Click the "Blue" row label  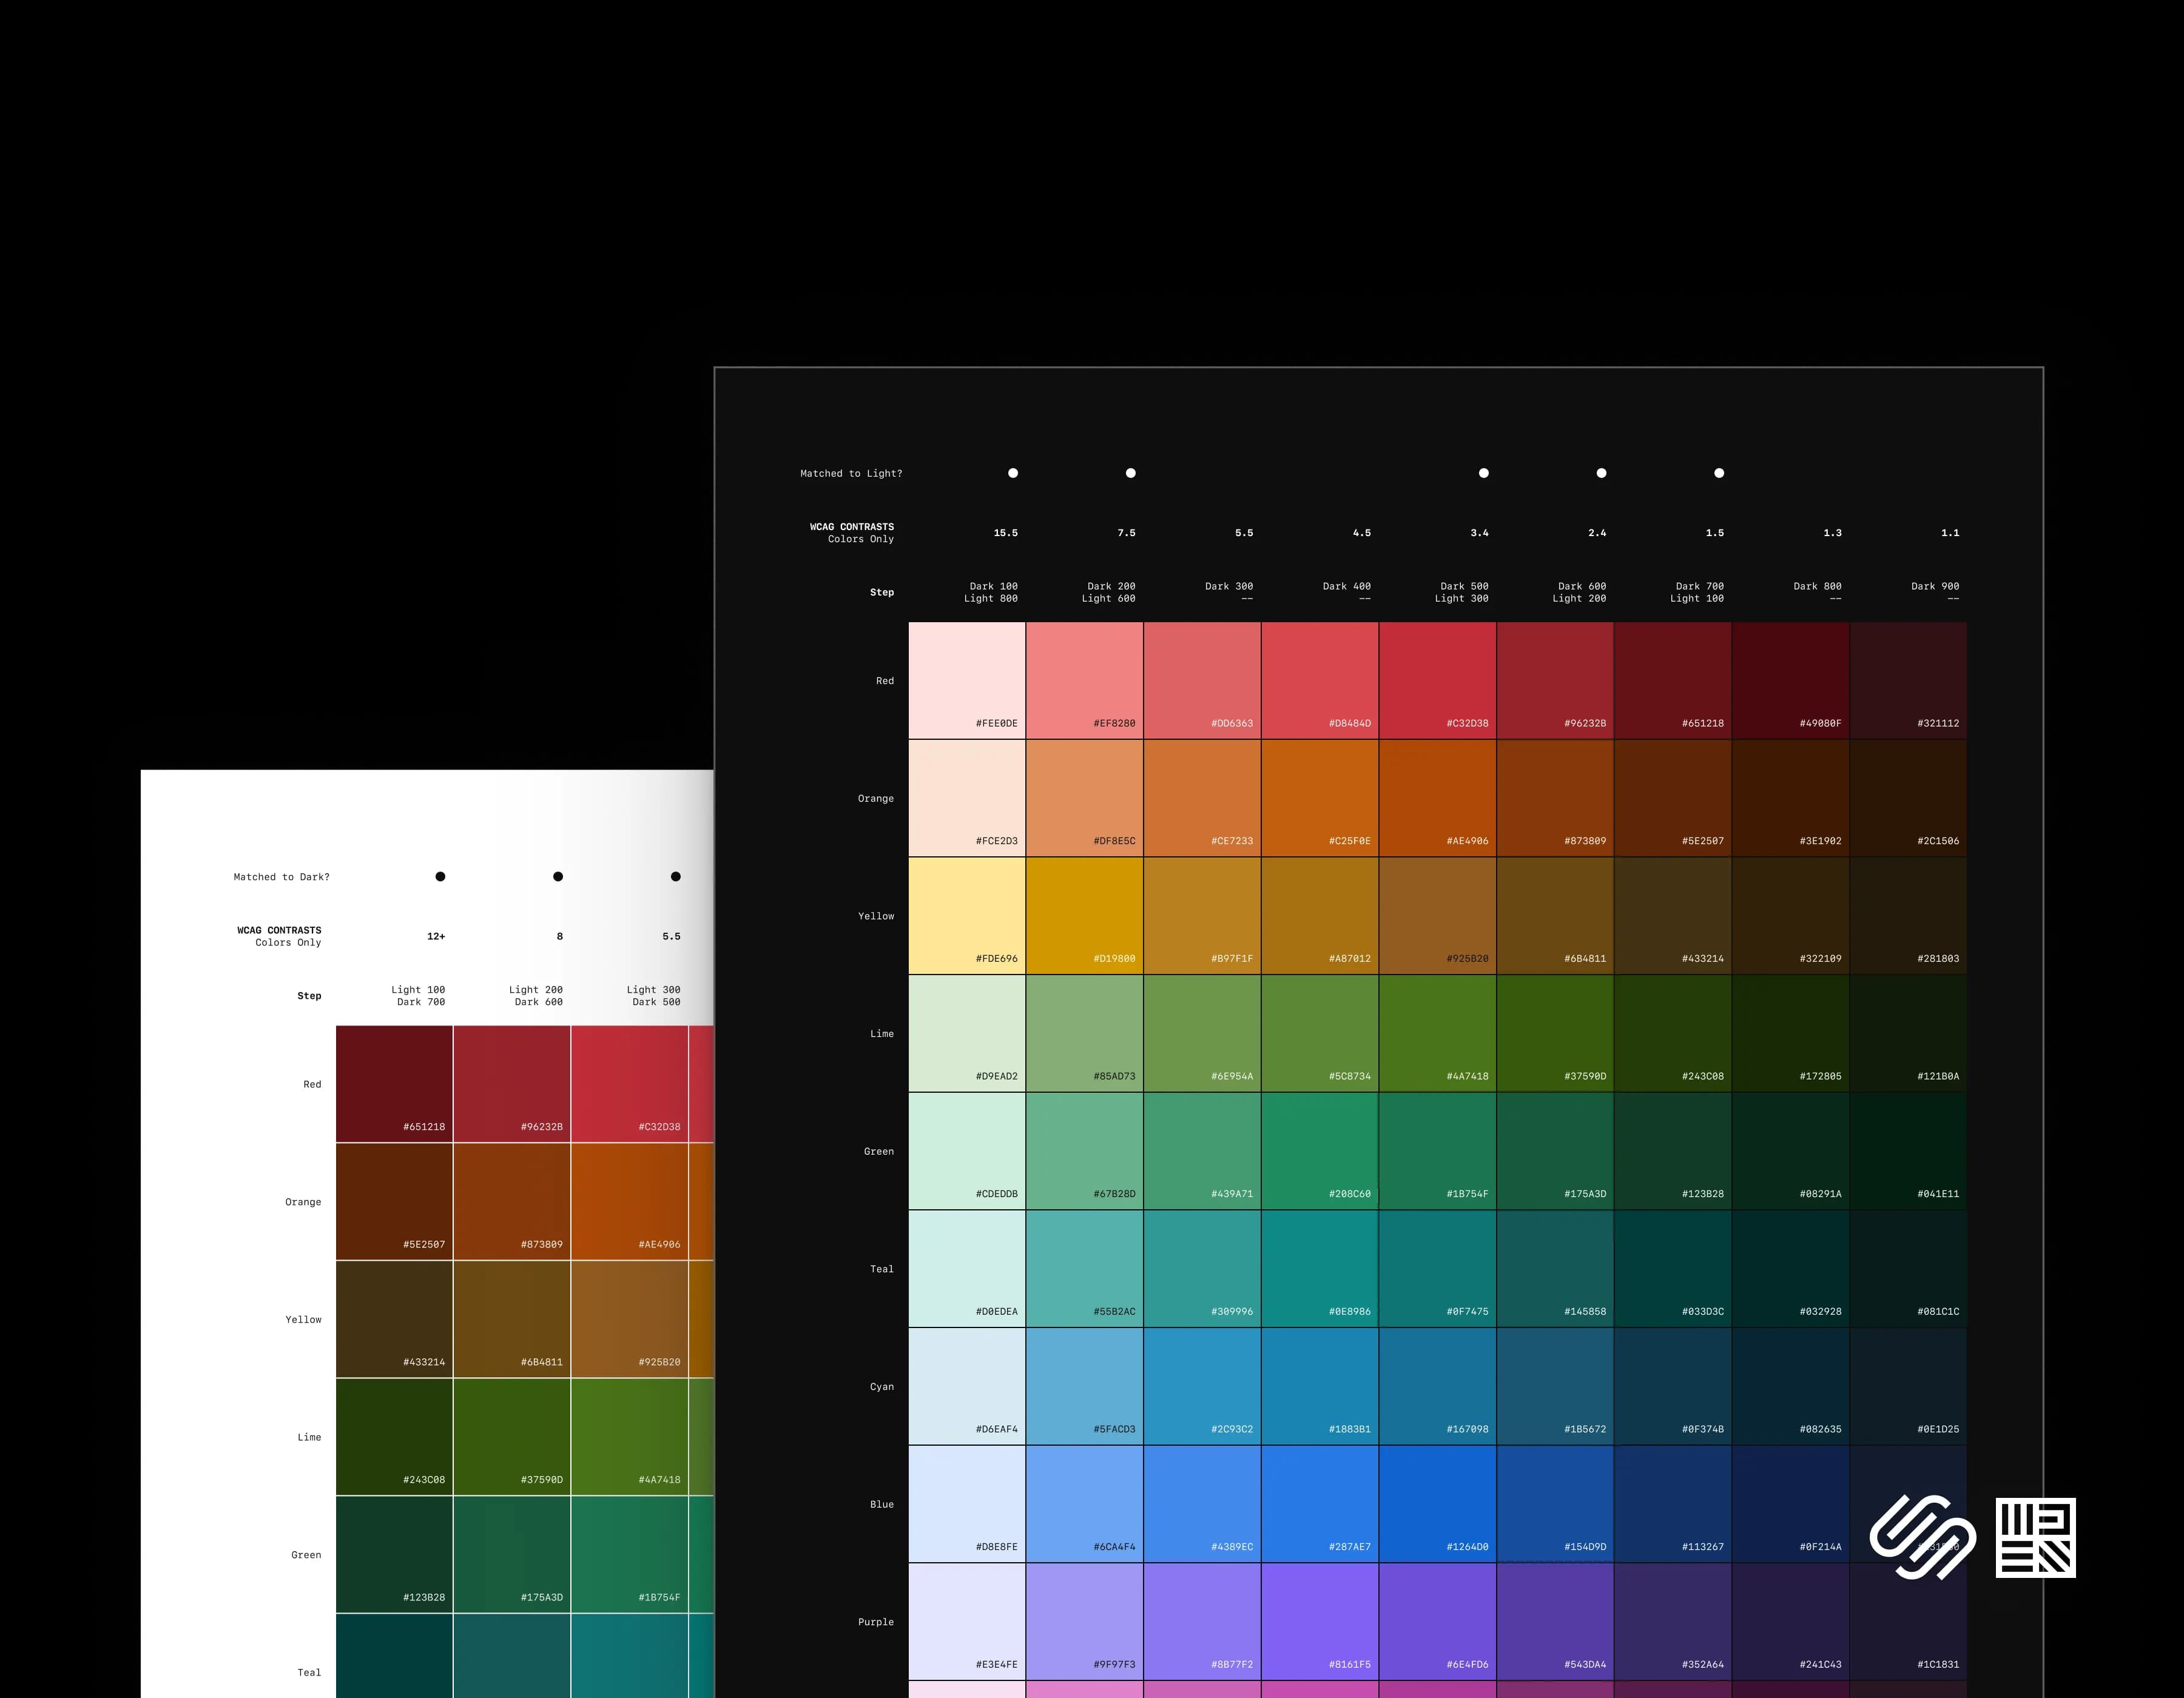coord(882,1504)
